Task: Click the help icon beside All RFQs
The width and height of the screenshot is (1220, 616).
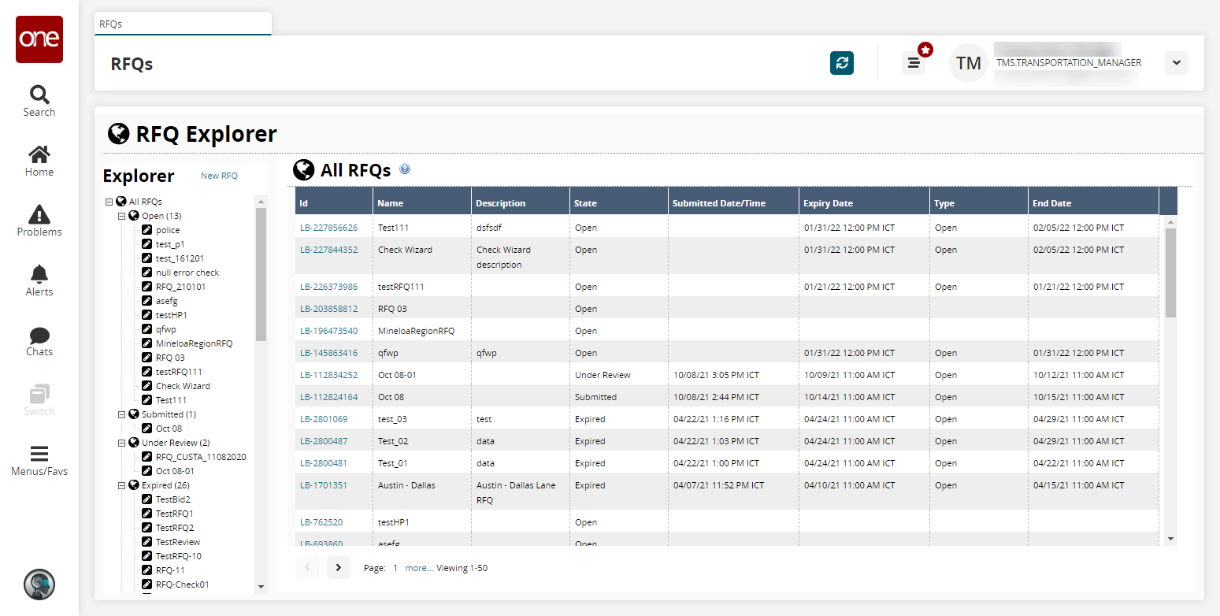Action: 405,169
